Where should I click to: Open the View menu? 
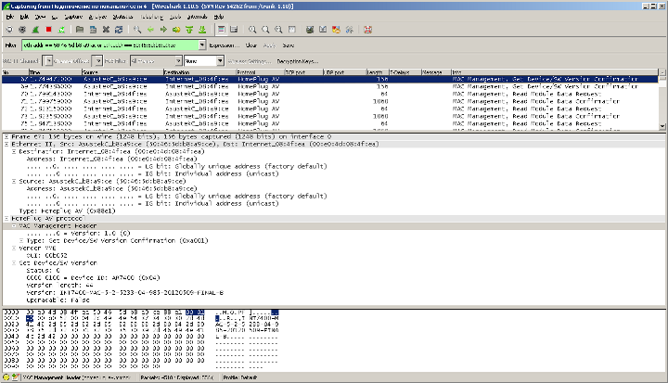tap(40, 17)
